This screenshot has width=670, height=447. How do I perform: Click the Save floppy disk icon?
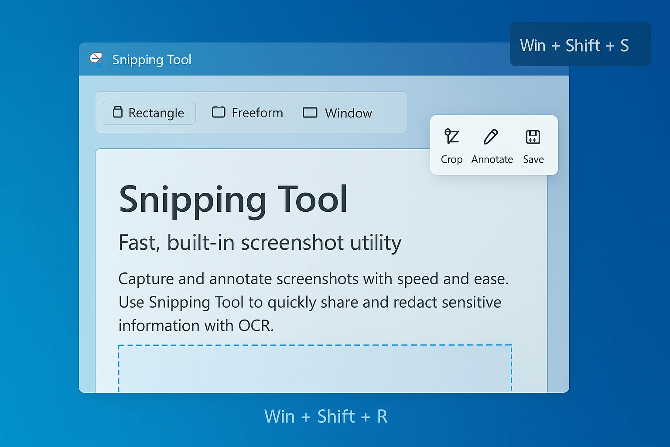point(533,137)
